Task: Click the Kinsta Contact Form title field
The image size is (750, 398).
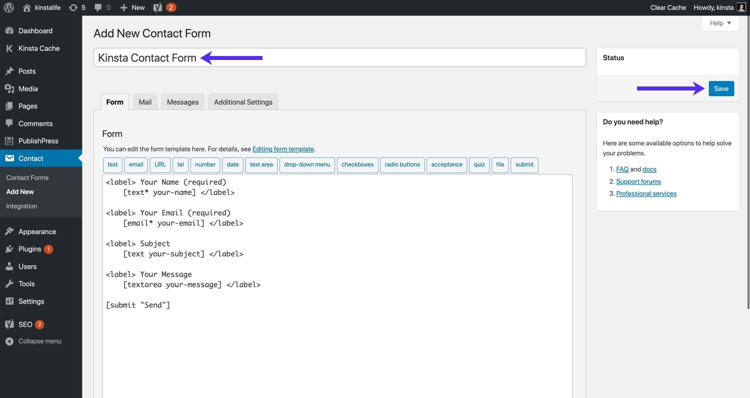Action: coord(340,57)
